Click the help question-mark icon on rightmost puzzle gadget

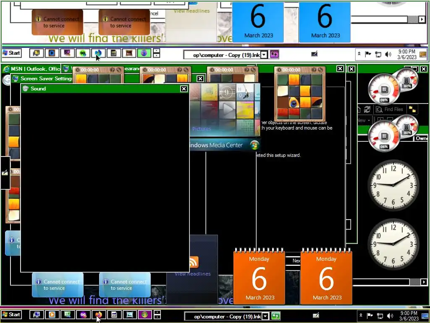pos(314,70)
